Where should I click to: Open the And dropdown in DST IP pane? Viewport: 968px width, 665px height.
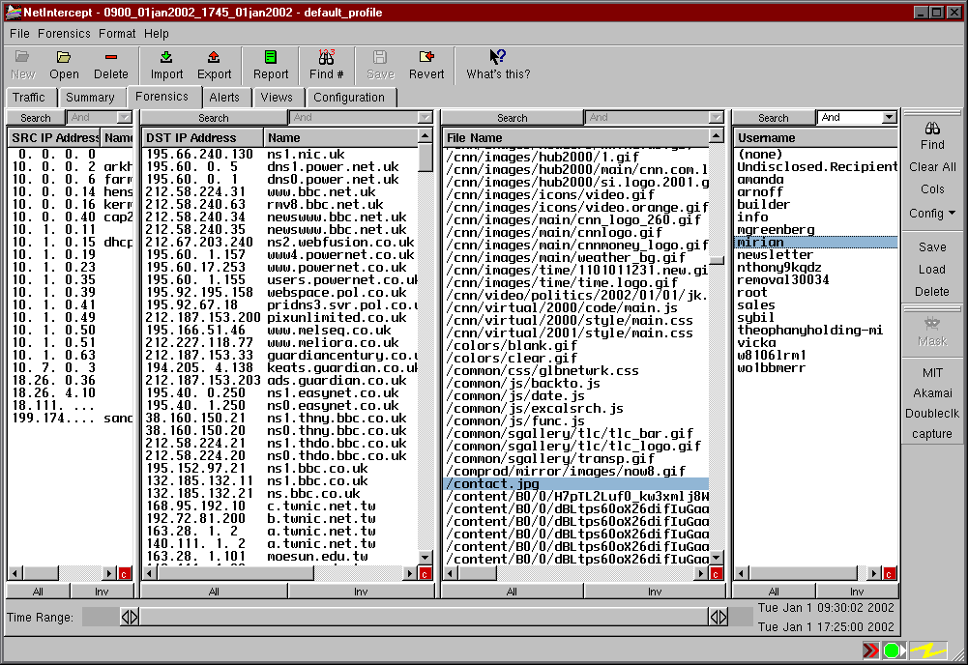pos(361,117)
